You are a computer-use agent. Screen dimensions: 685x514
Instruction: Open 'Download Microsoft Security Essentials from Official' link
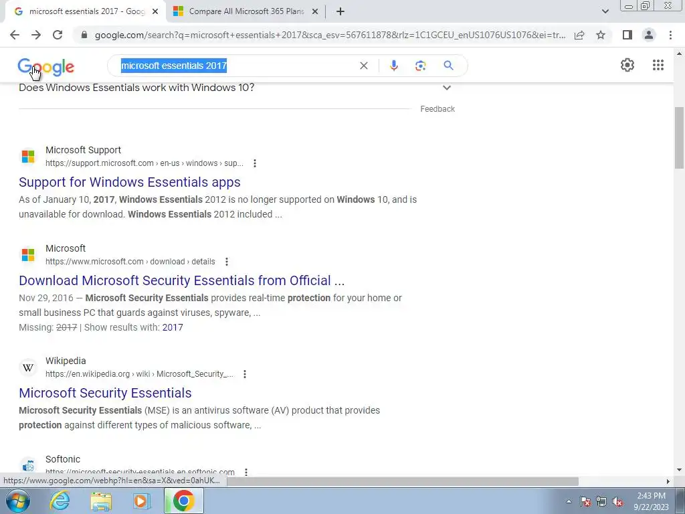click(182, 280)
